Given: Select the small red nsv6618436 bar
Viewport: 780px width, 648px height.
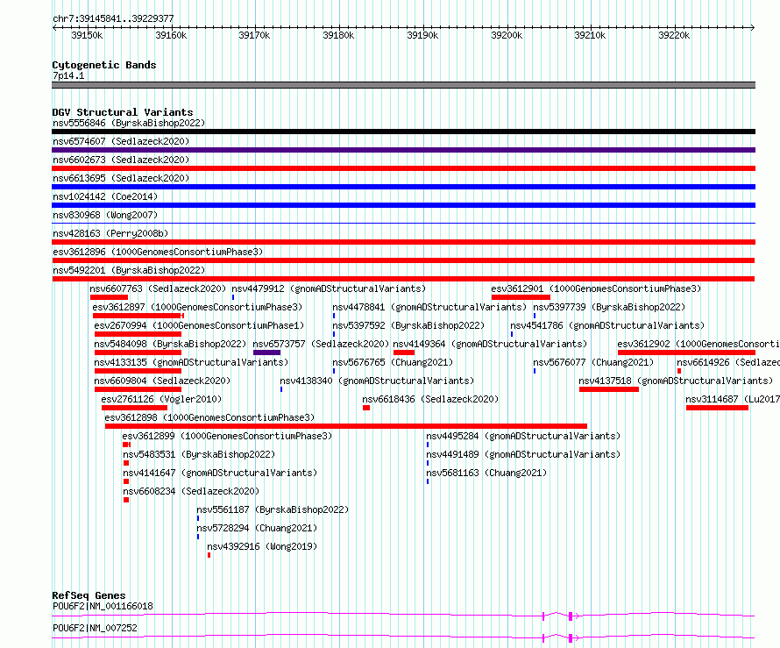Looking at the screenshot, I should click(x=366, y=408).
